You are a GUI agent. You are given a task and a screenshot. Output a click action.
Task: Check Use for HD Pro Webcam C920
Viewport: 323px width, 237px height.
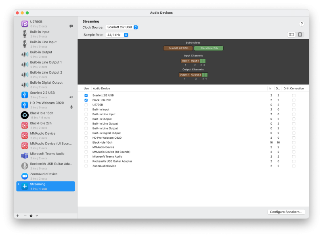click(x=86, y=138)
